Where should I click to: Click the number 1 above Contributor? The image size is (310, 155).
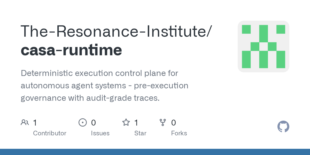point(35,122)
